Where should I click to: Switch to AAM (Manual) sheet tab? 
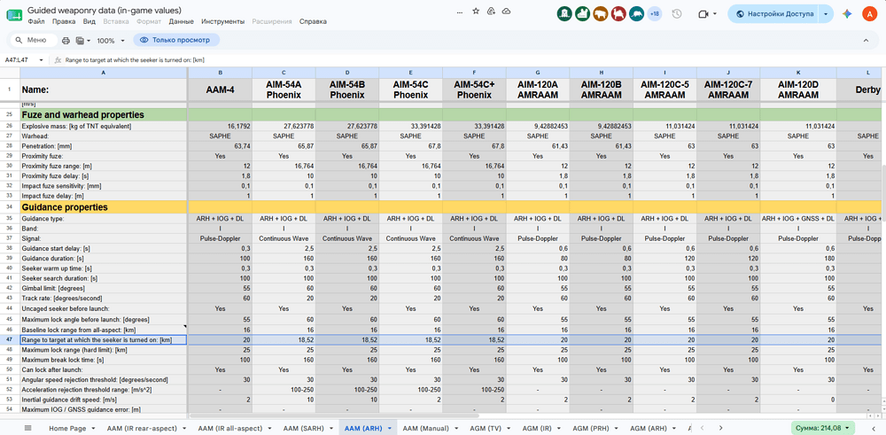click(x=428, y=428)
